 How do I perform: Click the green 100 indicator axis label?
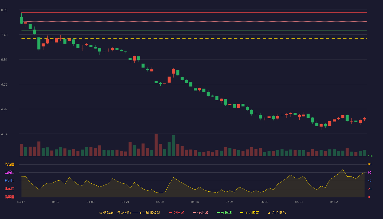pos(370,156)
